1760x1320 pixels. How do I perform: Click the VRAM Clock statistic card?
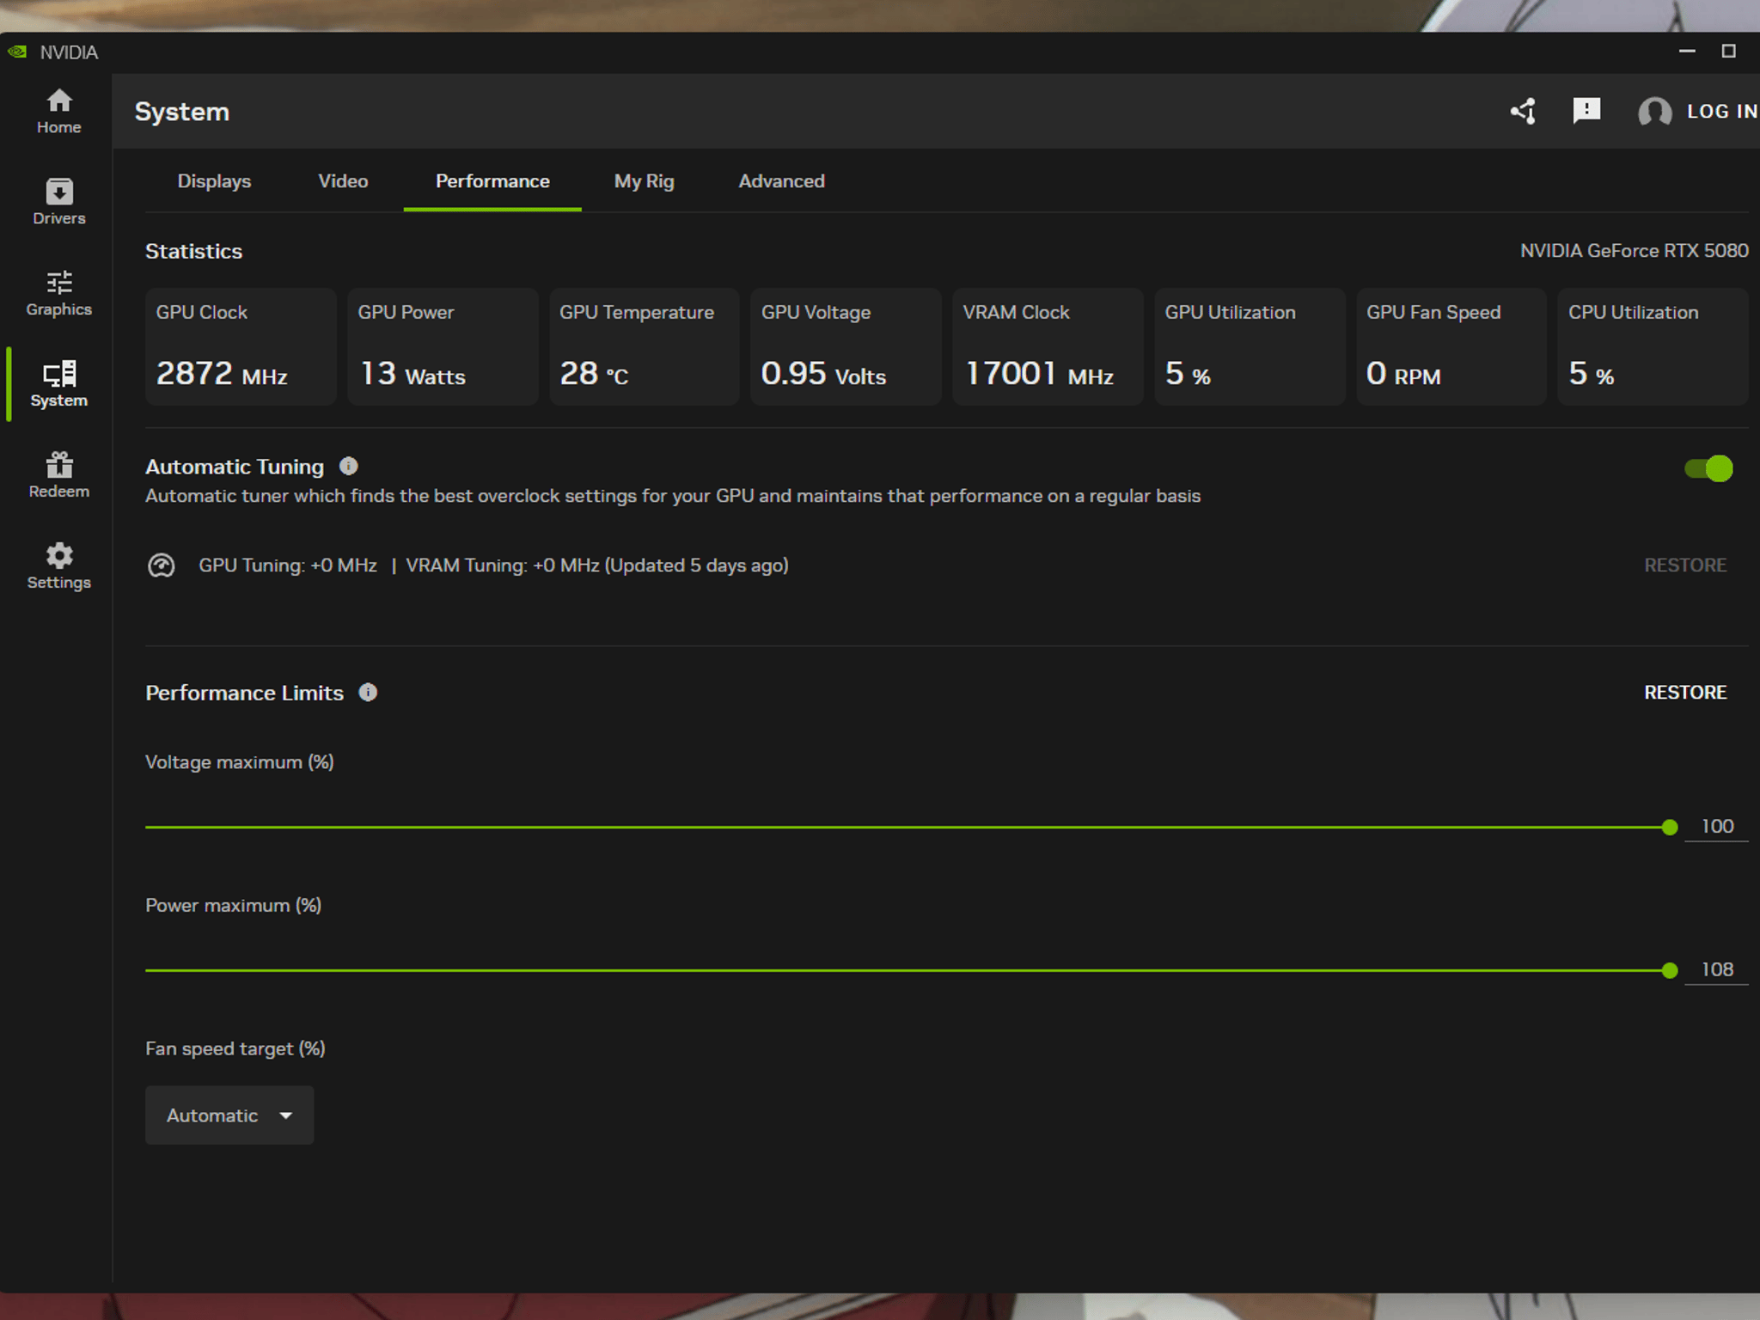click(1048, 347)
